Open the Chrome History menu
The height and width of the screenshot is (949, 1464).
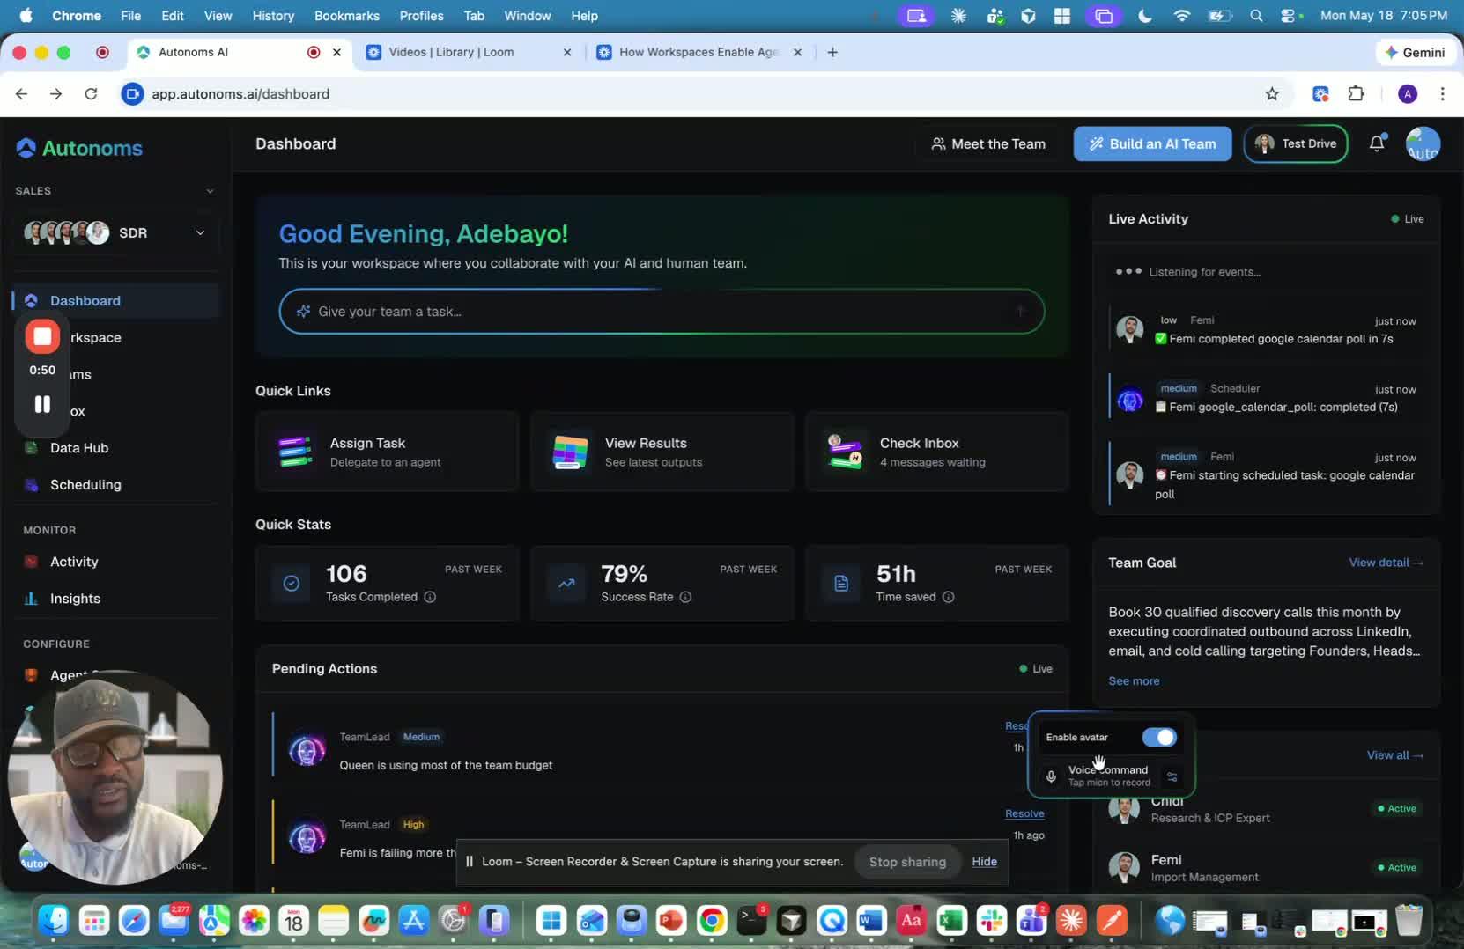[273, 16]
